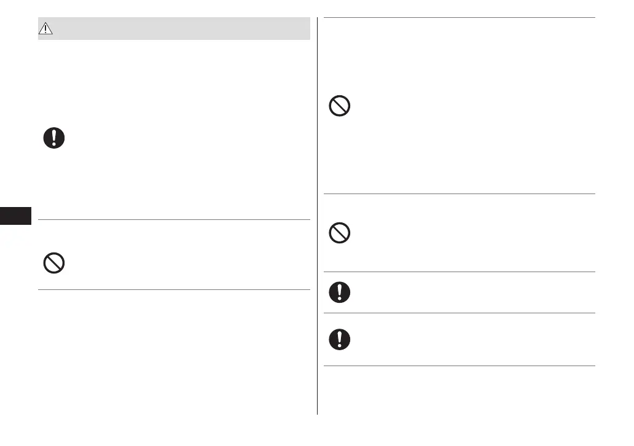Click the prohibition icon in left column

(54, 263)
